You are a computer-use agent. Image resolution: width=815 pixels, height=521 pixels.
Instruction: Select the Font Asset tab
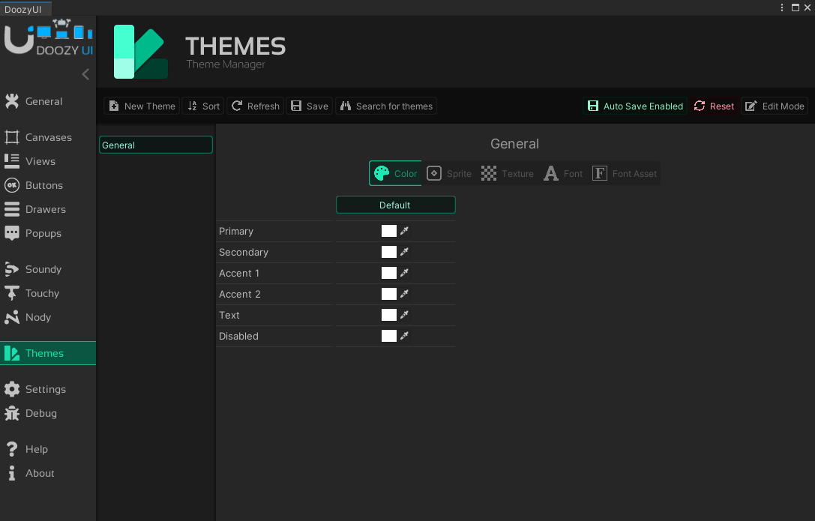[624, 173]
